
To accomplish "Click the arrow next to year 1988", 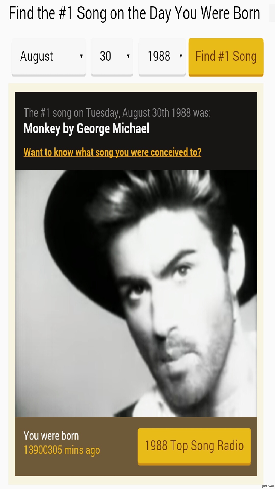I will pos(181,56).
